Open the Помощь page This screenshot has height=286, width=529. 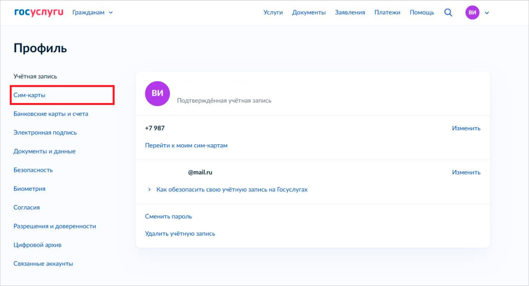point(422,12)
